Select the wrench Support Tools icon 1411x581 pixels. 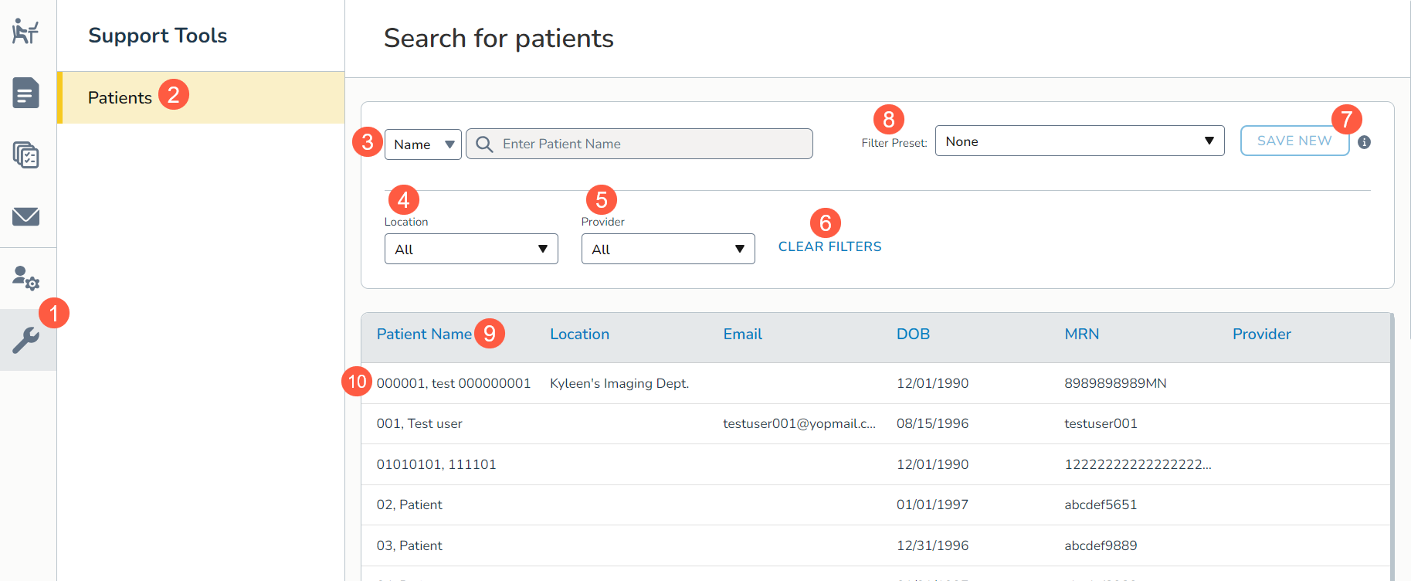[x=25, y=340]
